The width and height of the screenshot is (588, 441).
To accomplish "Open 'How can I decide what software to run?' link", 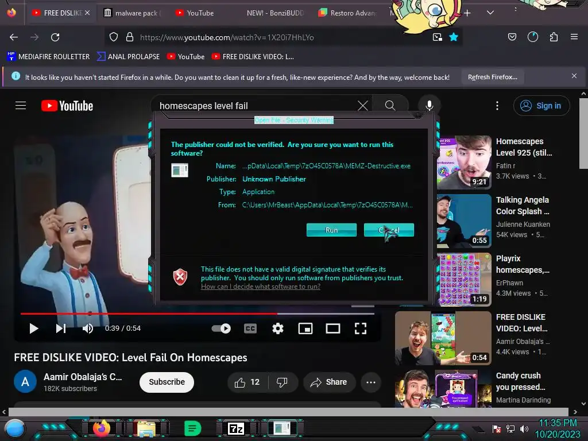I will point(261,287).
